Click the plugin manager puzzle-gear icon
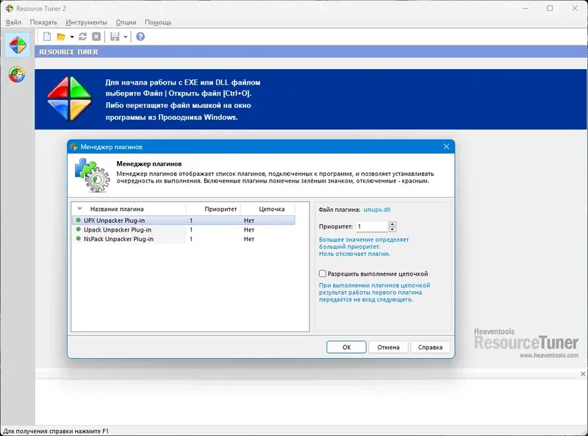This screenshot has height=436, width=588. click(92, 175)
